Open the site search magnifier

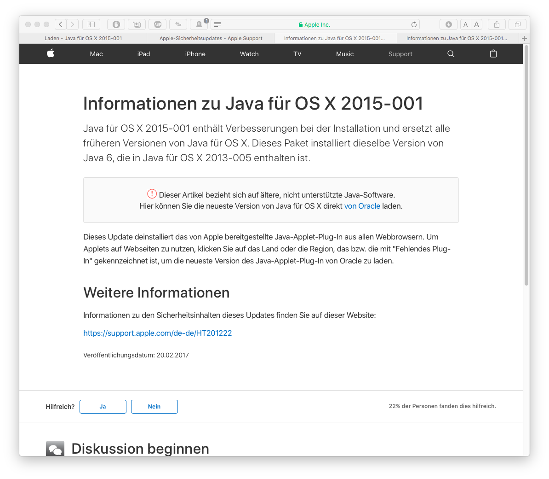(451, 53)
